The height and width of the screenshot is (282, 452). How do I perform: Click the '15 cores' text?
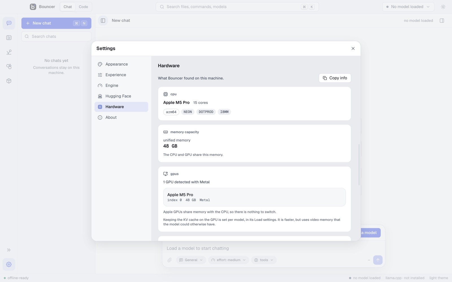(x=201, y=103)
